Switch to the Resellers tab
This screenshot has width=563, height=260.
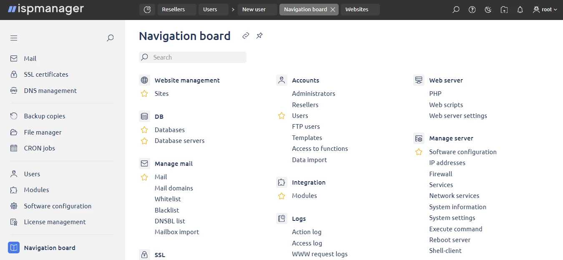point(173,10)
